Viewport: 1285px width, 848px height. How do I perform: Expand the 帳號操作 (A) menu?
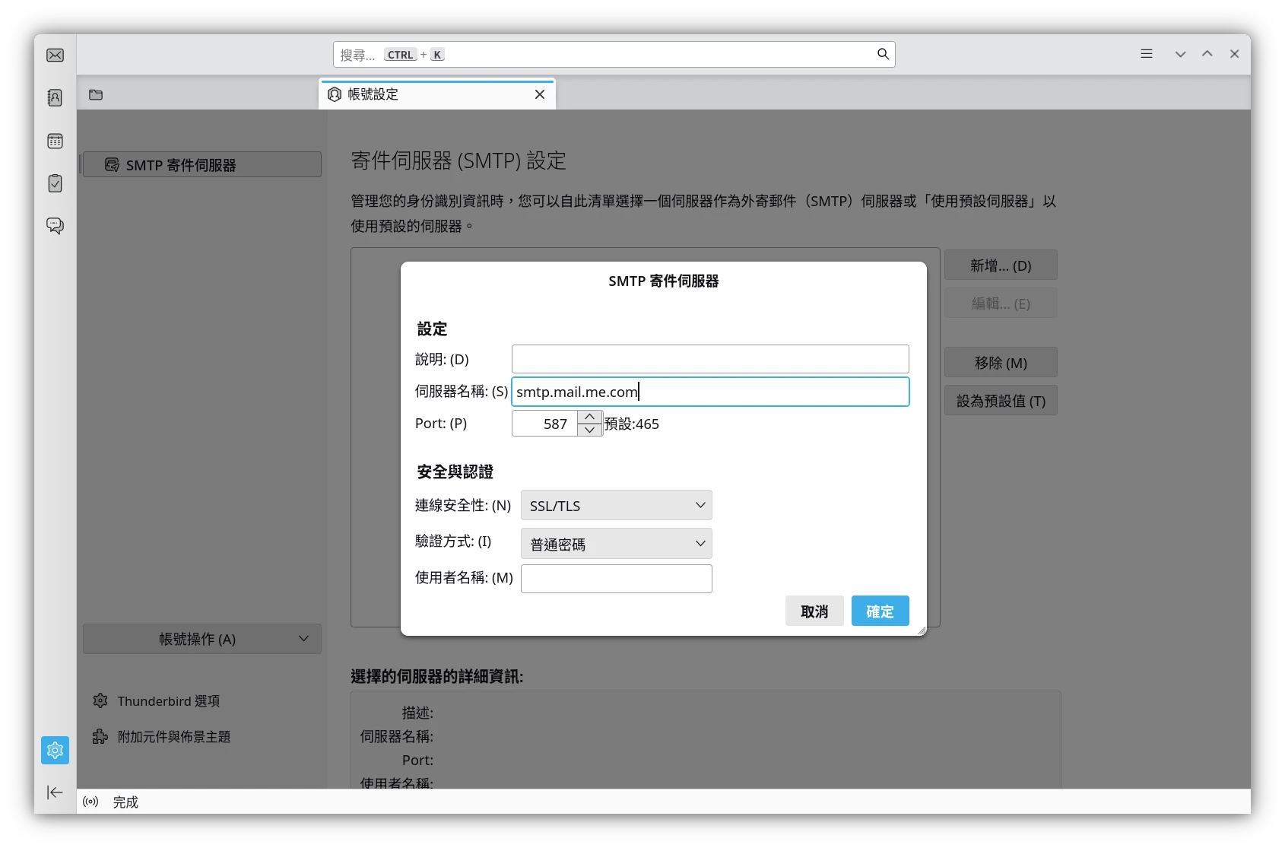click(x=201, y=639)
